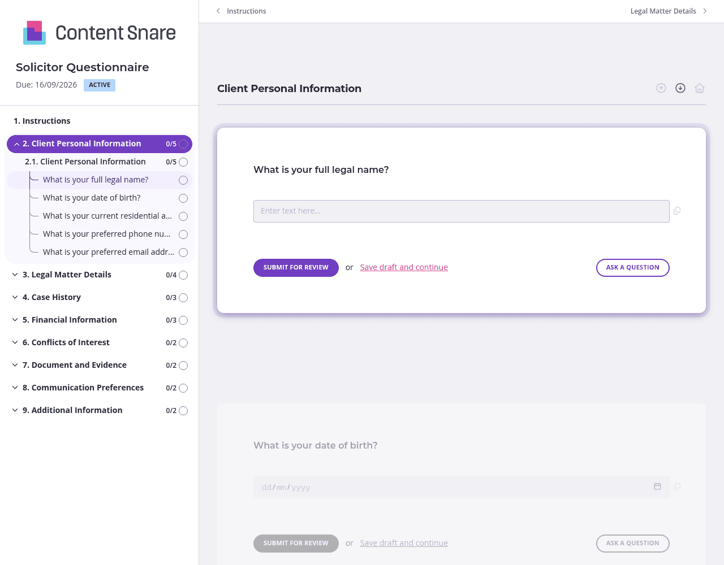Select 'What is your date of birth?' sidebar item
This screenshot has height=565, width=724.
pos(92,198)
